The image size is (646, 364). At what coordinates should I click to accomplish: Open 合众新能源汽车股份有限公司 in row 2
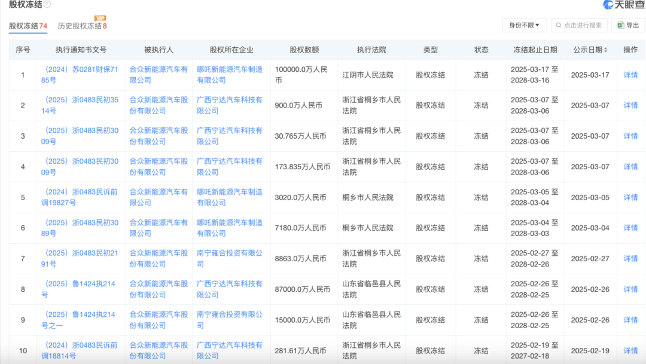click(x=159, y=105)
